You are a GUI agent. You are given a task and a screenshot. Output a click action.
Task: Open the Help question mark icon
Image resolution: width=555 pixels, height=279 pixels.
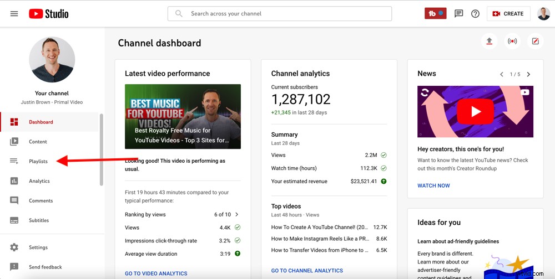pos(476,13)
